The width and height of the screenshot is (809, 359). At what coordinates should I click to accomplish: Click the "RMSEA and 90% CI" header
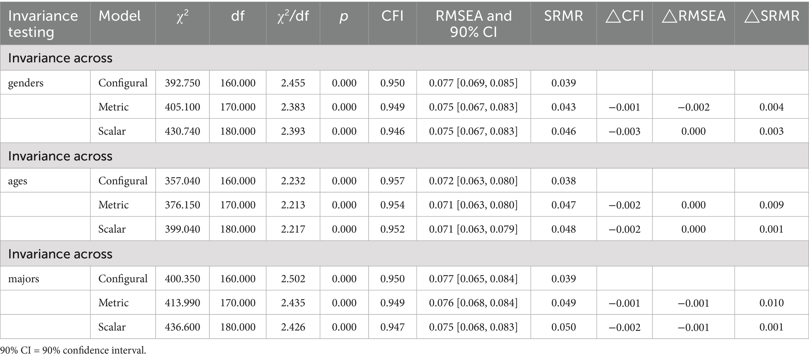pos(473,23)
